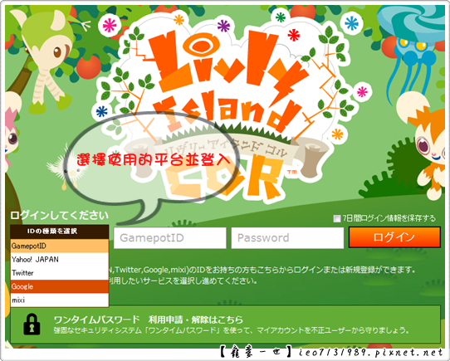This screenshot has height=361, width=450.
Task: Open the ワンタイムパスワード 利用申請・解除 link
Action: [x=149, y=320]
